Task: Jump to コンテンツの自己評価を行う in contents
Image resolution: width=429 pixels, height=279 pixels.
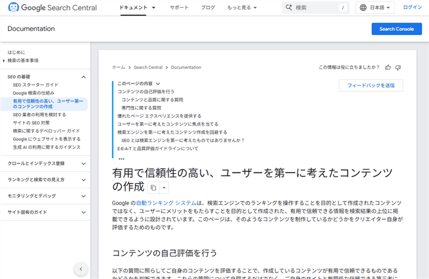Action: click(x=146, y=91)
